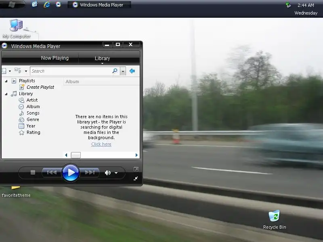This screenshot has height=242, width=323.
Task: Run search with the magnifying glass icon
Action: [x=115, y=71]
